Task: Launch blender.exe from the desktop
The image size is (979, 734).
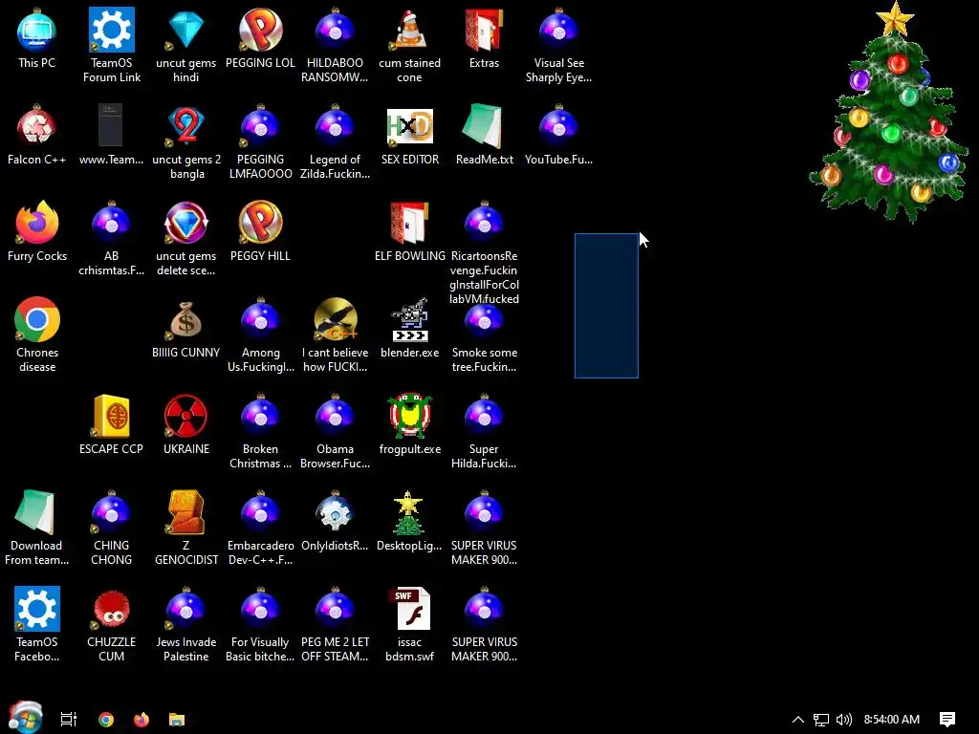Action: pyautogui.click(x=409, y=319)
